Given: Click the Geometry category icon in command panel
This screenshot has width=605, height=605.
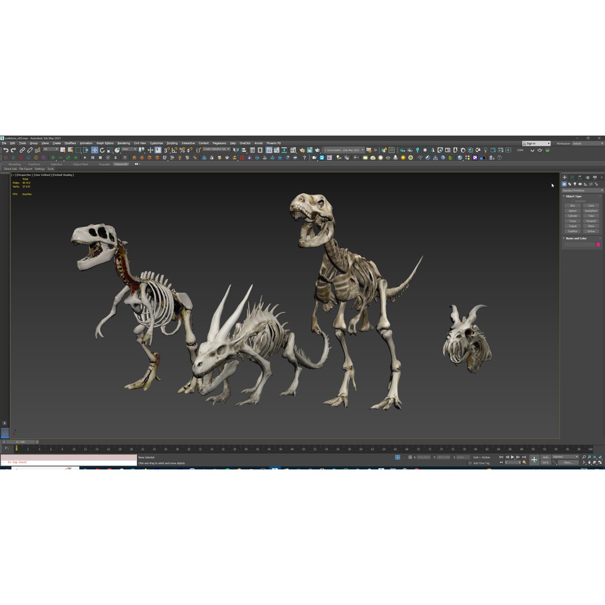Looking at the screenshot, I should tap(564, 184).
